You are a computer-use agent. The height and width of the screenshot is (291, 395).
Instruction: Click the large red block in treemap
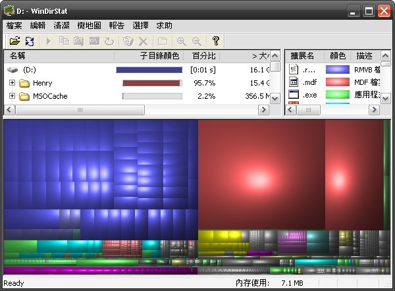261,174
